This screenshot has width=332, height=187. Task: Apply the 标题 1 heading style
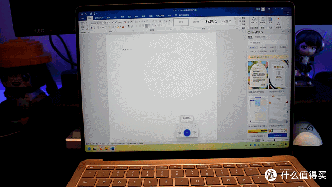[x=211, y=22]
